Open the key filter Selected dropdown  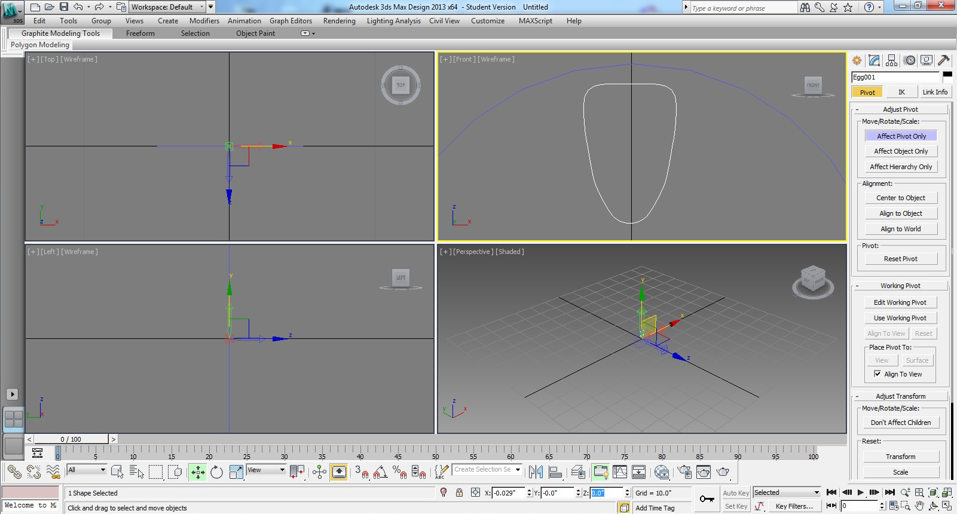[x=786, y=492]
